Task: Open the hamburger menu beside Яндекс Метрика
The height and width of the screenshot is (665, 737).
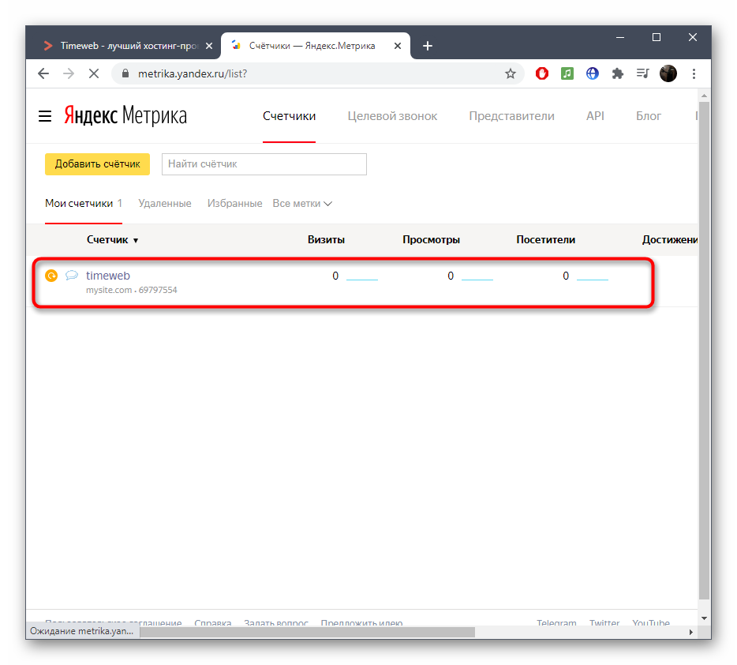Action: [45, 116]
